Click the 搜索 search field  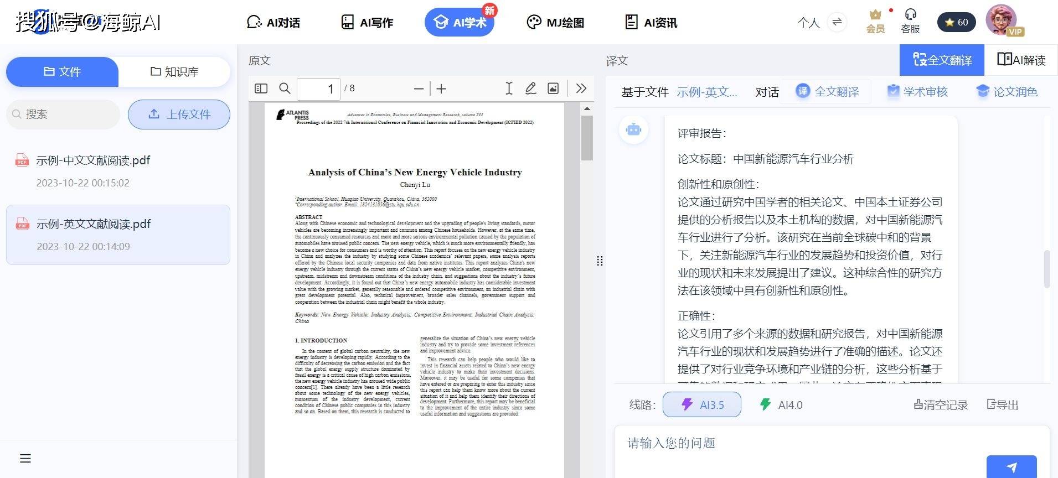(x=63, y=114)
